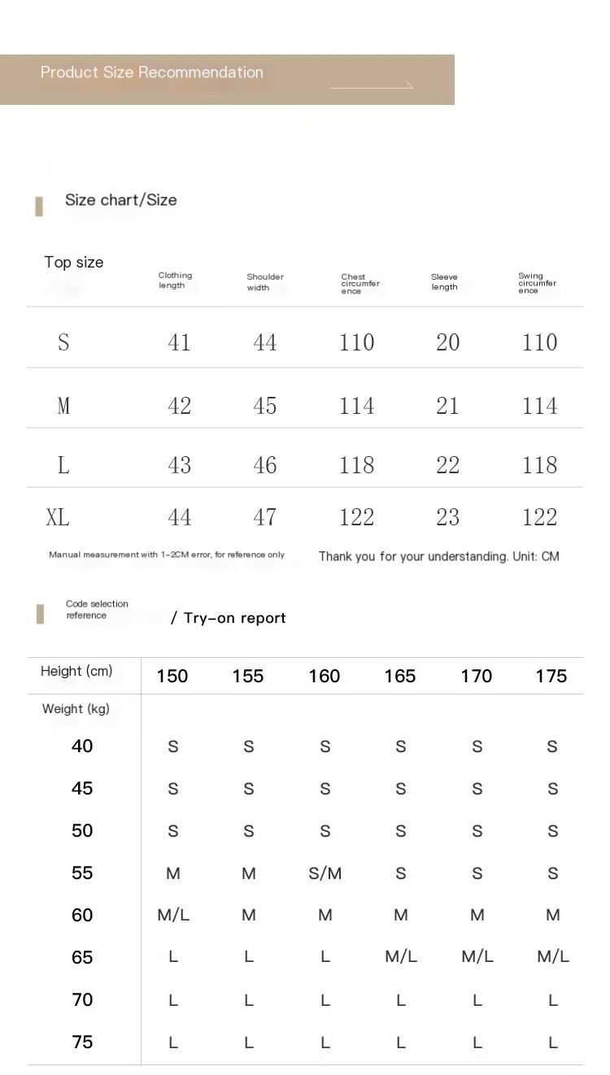
Task: Click the beige marker beside Size chart/Size
Action: [39, 207]
